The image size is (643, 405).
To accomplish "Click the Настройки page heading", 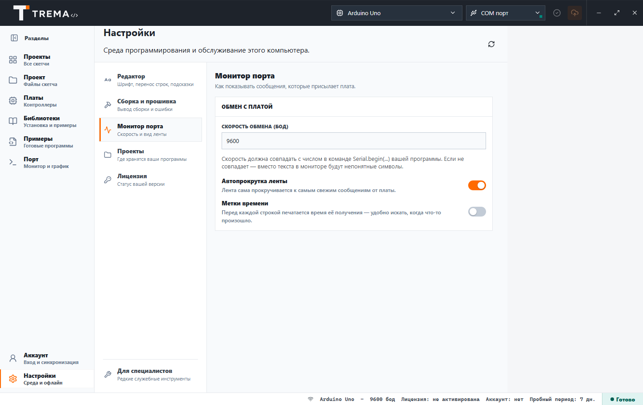I will [129, 33].
